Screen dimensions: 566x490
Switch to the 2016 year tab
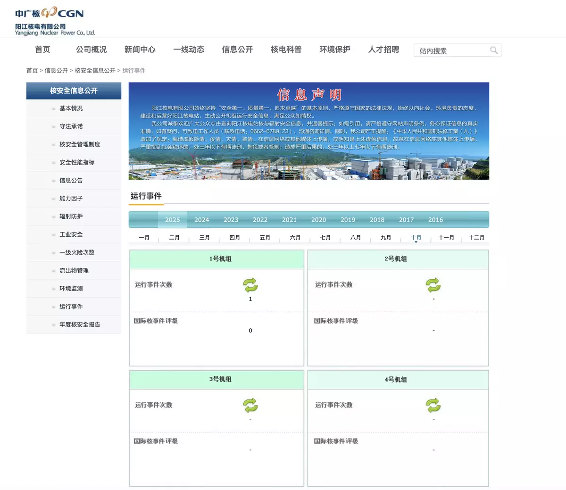point(435,220)
